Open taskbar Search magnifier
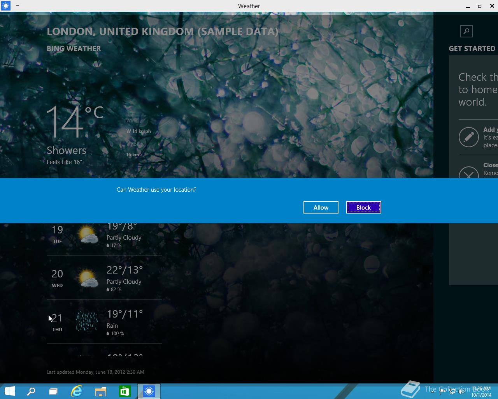Image resolution: width=498 pixels, height=399 pixels. click(31, 391)
